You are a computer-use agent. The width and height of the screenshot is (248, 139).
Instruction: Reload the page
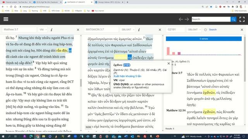[11, 7]
